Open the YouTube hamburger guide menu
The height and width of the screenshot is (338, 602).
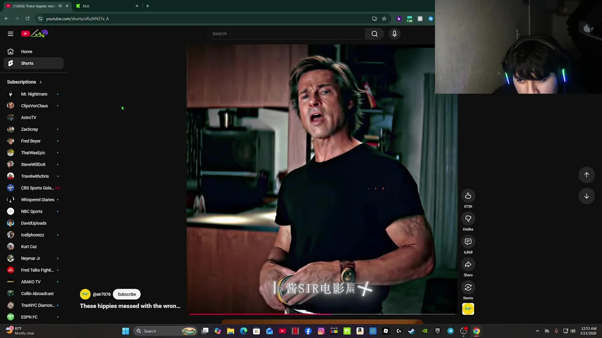[10, 34]
